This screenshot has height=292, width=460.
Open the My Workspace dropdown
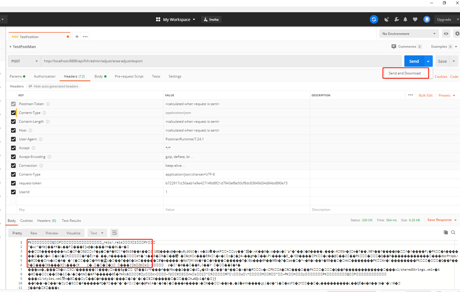point(179,19)
